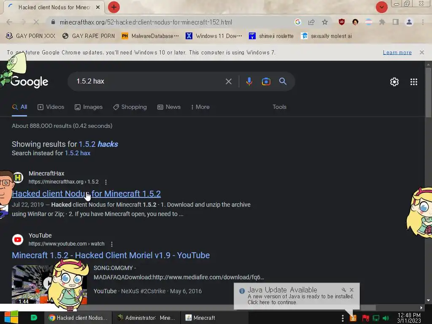This screenshot has height=324, width=432.
Task: Open the Extensions puzzle piece menu
Action: (382, 22)
